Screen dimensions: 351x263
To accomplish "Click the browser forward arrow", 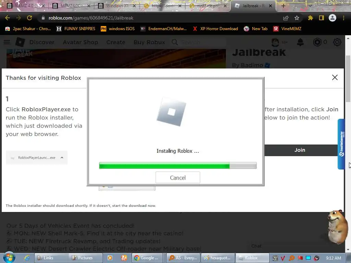I will pyautogui.click(x=19, y=18).
